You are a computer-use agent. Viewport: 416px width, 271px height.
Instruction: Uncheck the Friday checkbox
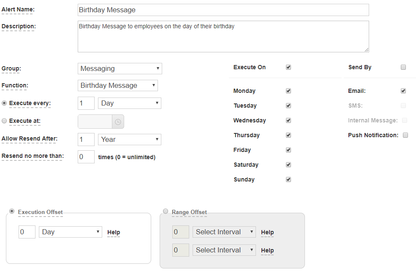pos(288,150)
